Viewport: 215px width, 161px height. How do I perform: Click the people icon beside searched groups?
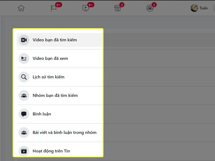click(24, 95)
